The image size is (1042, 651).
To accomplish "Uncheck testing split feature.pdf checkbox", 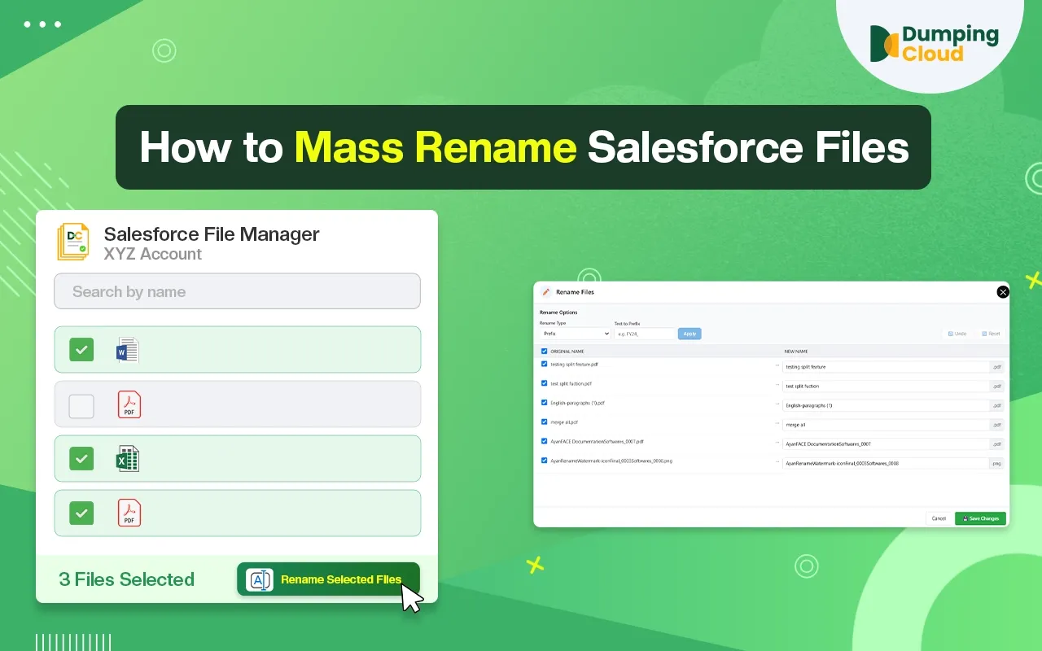I will pos(545,364).
